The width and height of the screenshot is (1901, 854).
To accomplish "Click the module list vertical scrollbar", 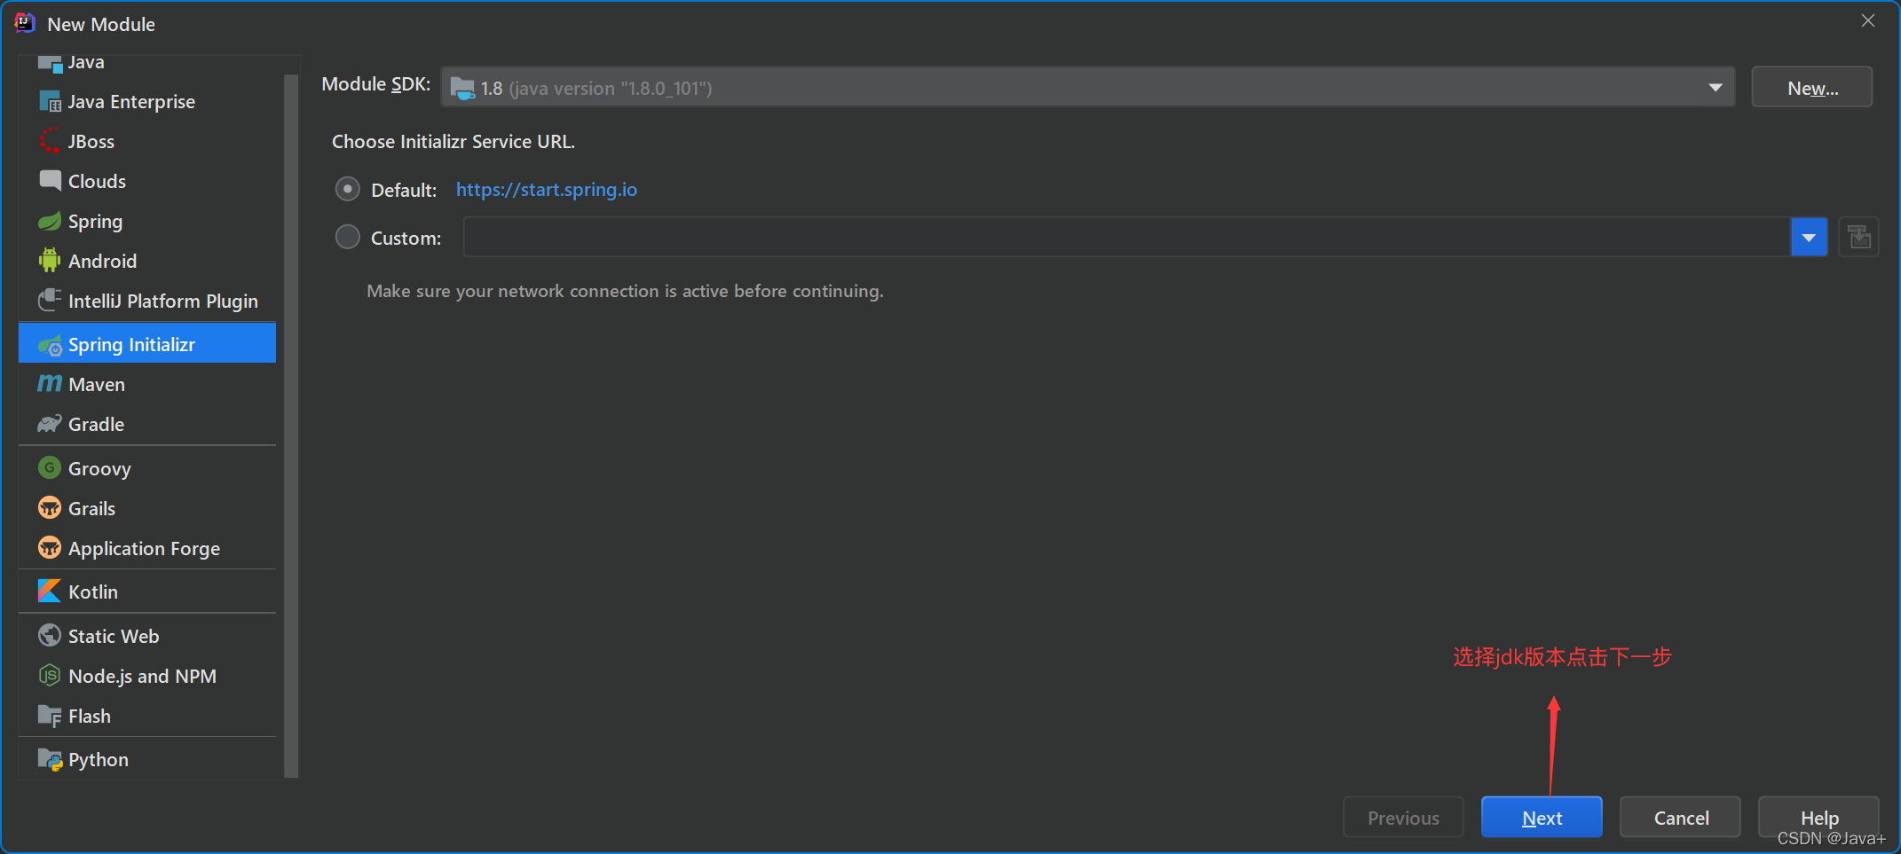I will (291, 424).
